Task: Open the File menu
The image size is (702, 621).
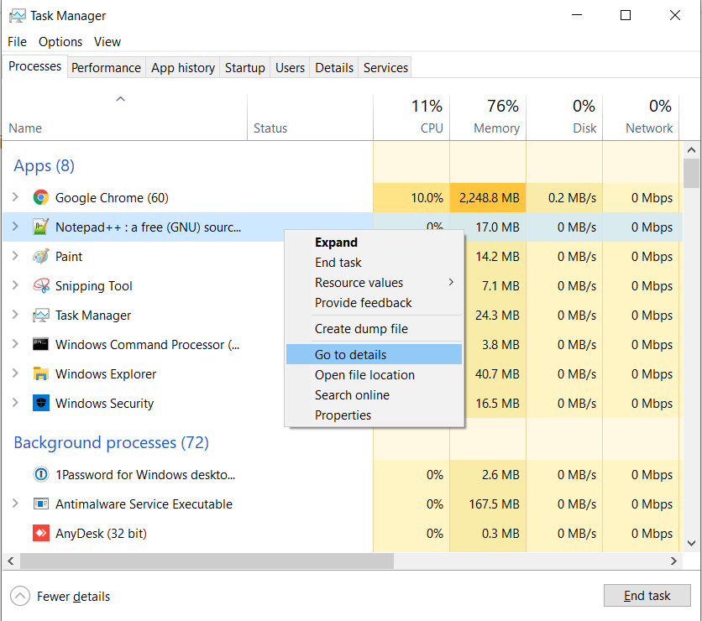Action: tap(17, 42)
